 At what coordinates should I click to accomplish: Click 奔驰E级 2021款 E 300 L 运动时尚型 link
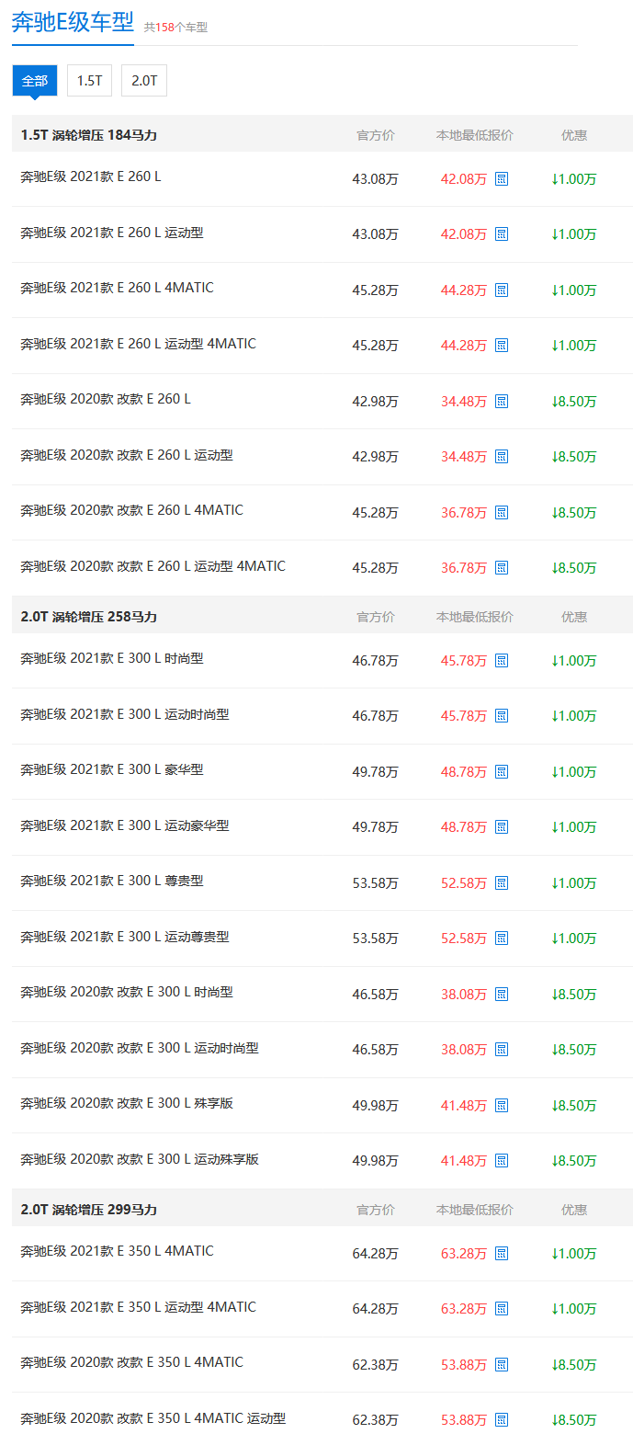pos(125,714)
